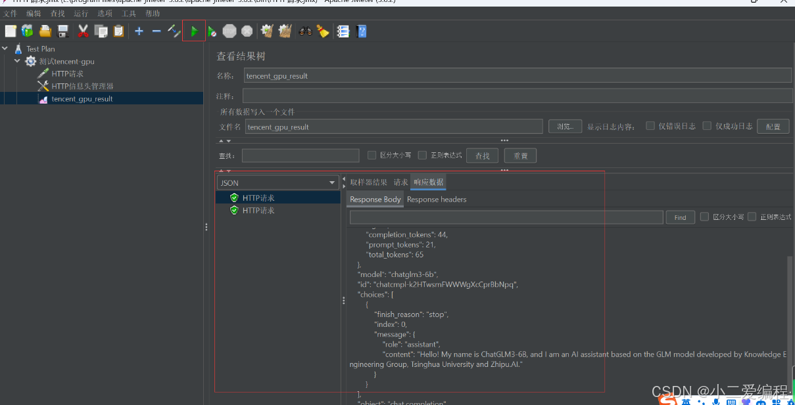This screenshot has width=795, height=405.
Task: Check 区分大小写 next to Find button
Action: point(704,217)
